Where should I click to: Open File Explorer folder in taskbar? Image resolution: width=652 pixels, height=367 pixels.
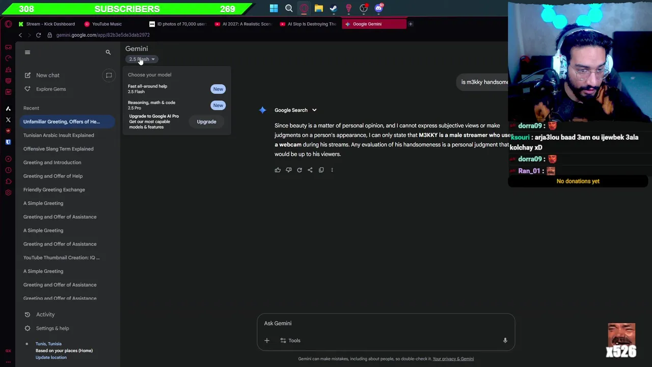pos(318,8)
